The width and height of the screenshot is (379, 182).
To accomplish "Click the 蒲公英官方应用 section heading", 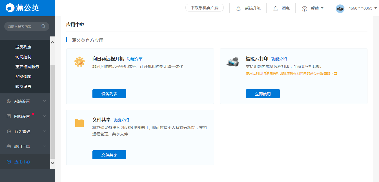I will [x=88, y=40].
